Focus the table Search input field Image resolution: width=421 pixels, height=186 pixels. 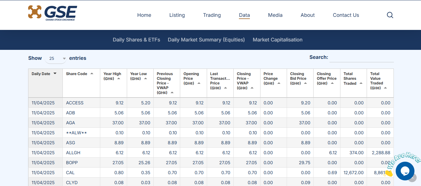362,58
